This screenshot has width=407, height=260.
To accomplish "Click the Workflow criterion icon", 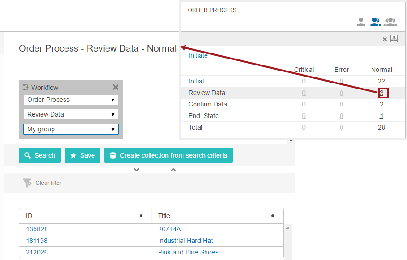I will 25,87.
